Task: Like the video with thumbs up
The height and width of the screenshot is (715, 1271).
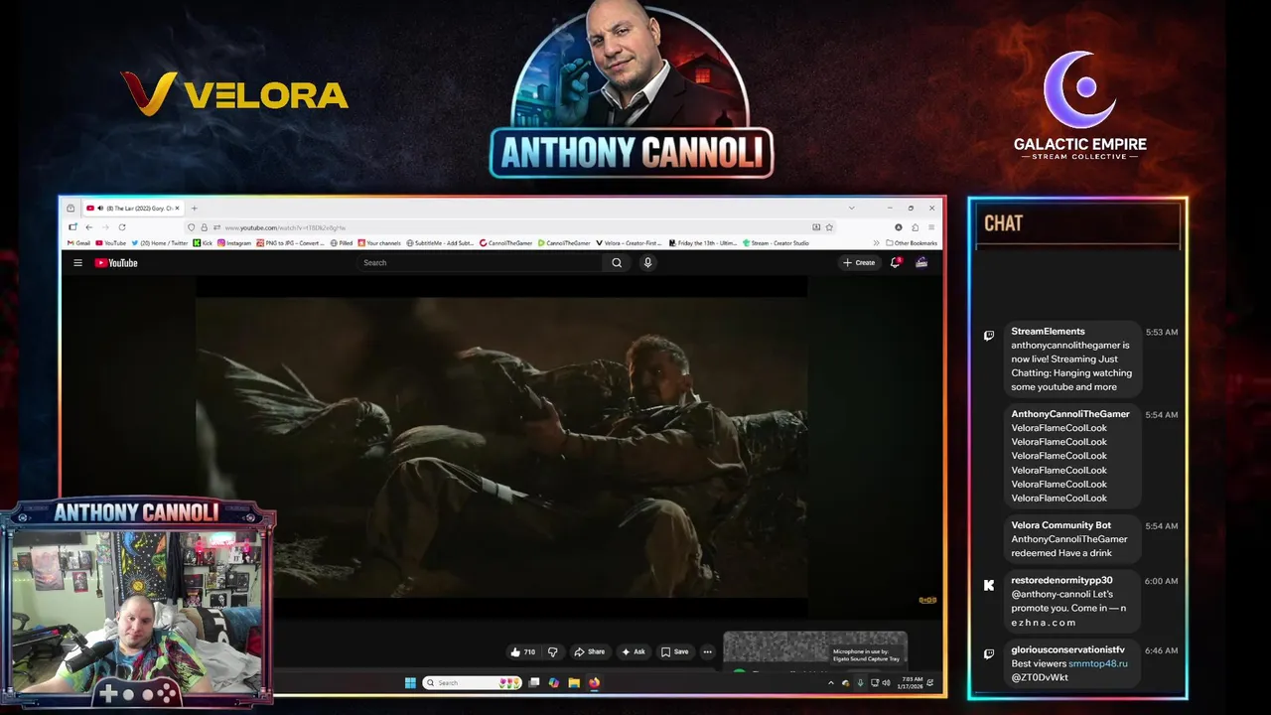Action: tap(522, 652)
